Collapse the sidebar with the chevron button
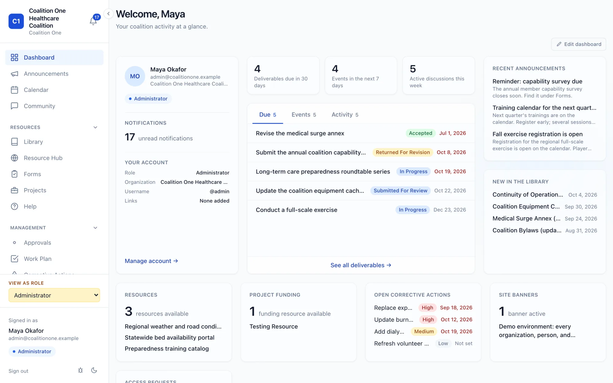 [109, 14]
